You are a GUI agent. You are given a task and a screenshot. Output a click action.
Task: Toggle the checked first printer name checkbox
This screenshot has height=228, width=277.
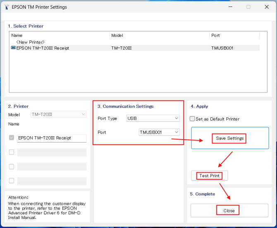point(12,138)
